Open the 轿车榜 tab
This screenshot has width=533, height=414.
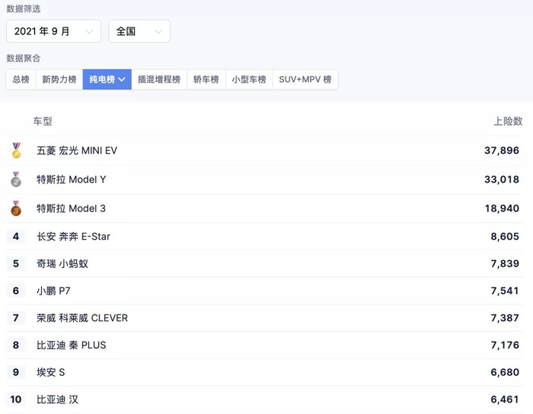click(206, 79)
